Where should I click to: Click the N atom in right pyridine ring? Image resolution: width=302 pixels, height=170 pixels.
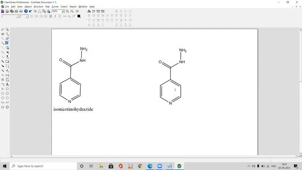(x=170, y=103)
